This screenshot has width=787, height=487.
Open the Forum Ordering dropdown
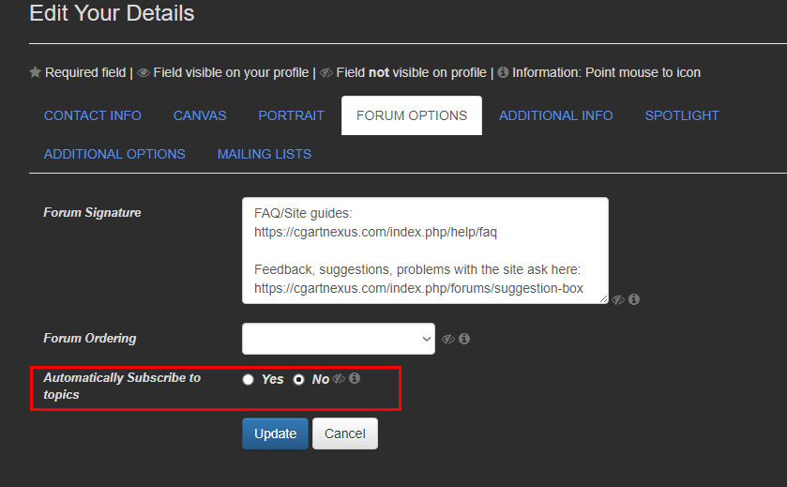click(338, 339)
